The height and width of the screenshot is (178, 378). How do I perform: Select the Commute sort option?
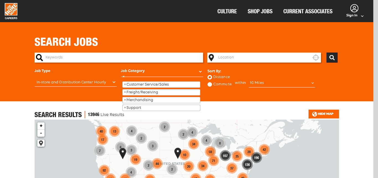pyautogui.click(x=210, y=84)
